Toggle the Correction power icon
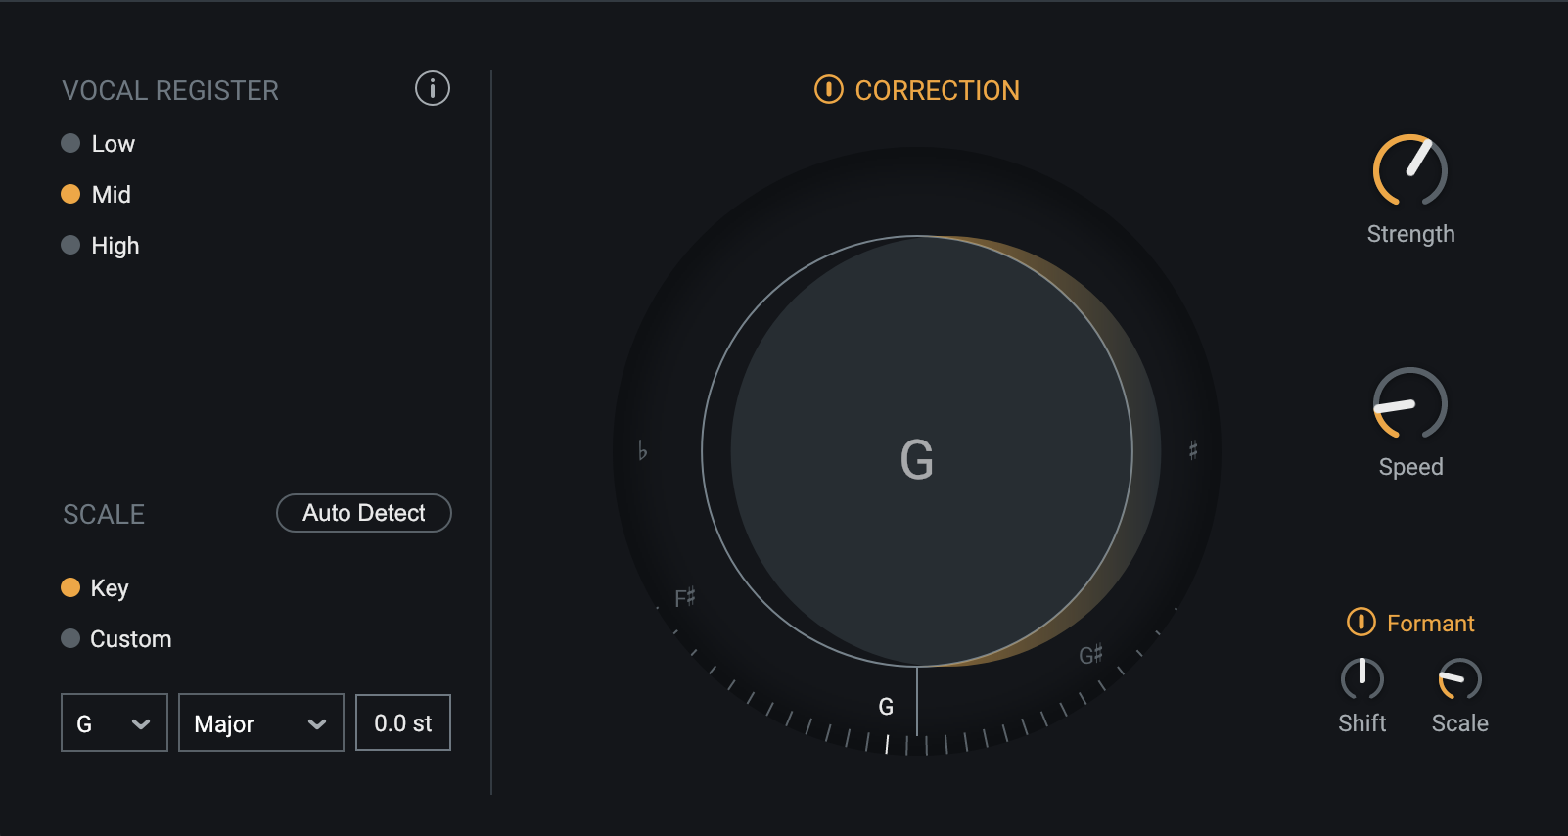 (828, 89)
